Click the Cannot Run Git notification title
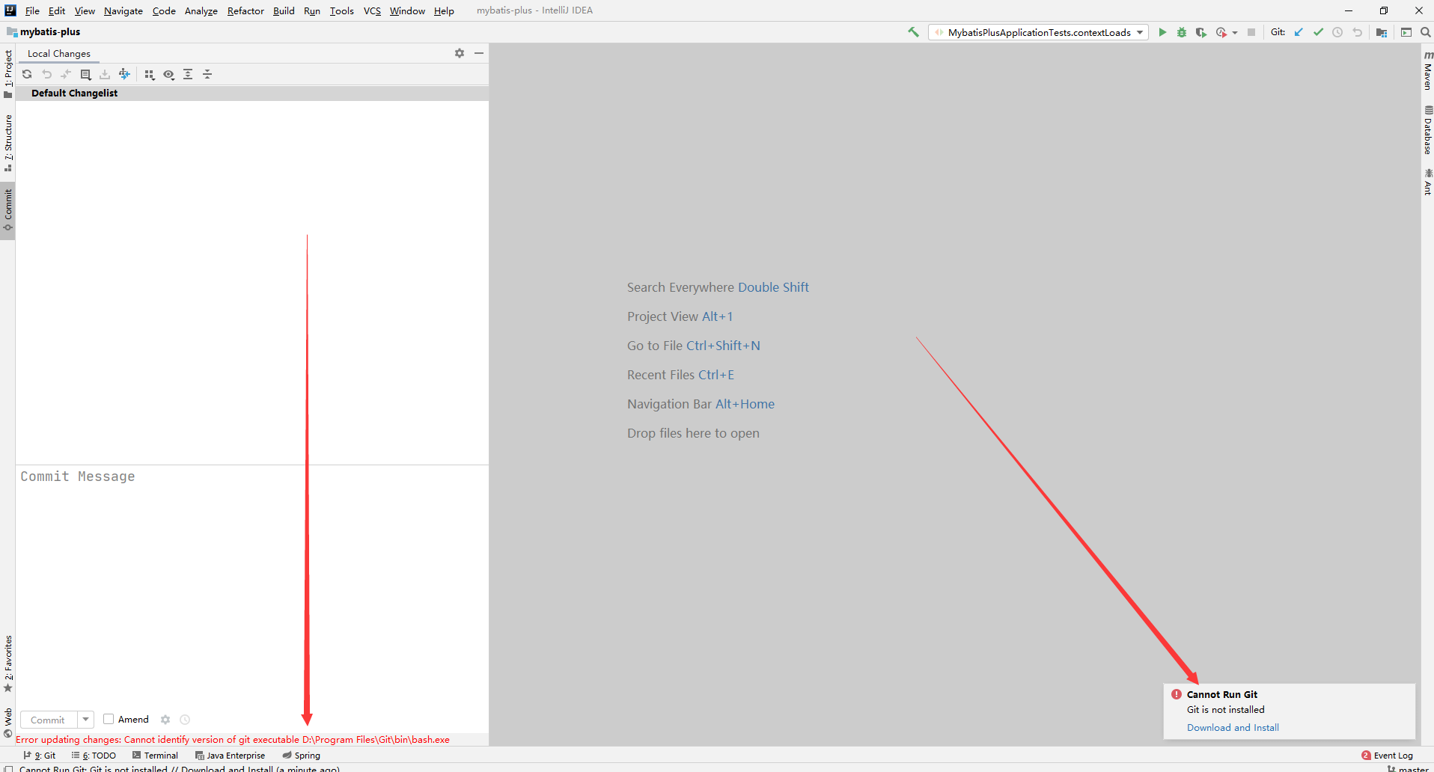The width and height of the screenshot is (1434, 772). point(1221,694)
